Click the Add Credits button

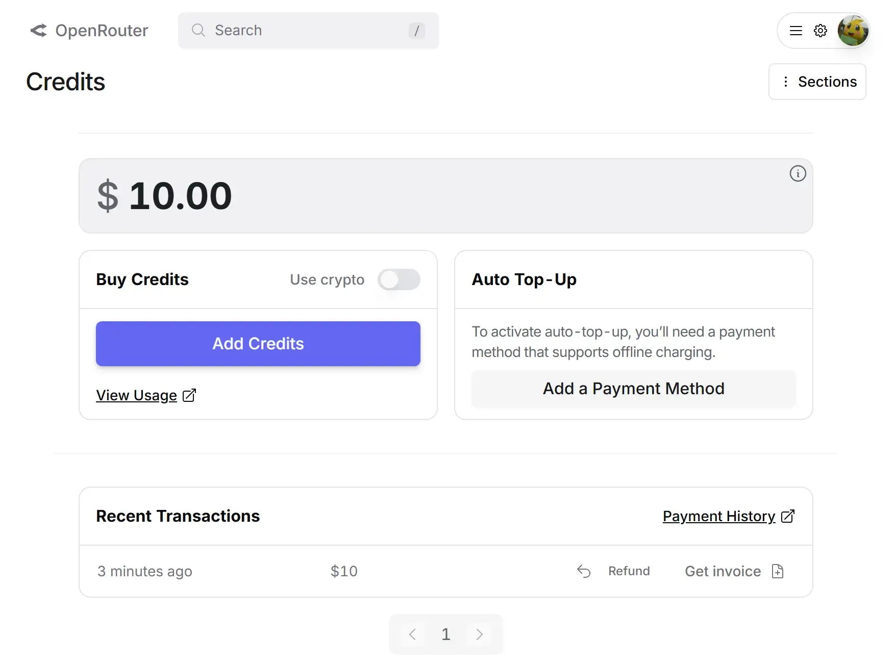(258, 344)
